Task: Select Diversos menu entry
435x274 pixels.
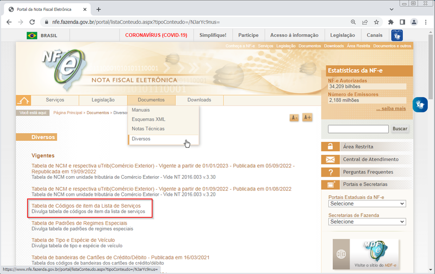Action: pos(164,139)
